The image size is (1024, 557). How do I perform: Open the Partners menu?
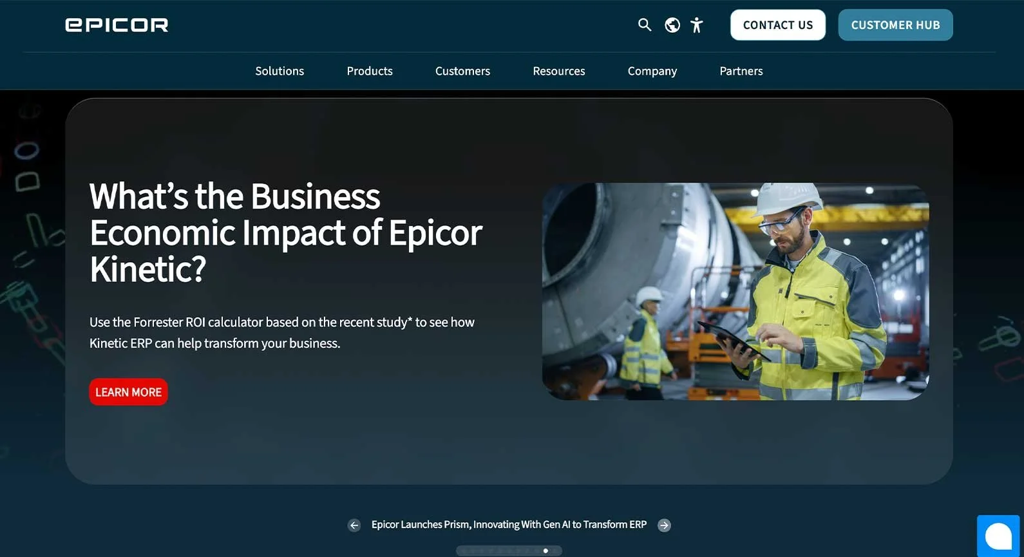pyautogui.click(x=741, y=71)
